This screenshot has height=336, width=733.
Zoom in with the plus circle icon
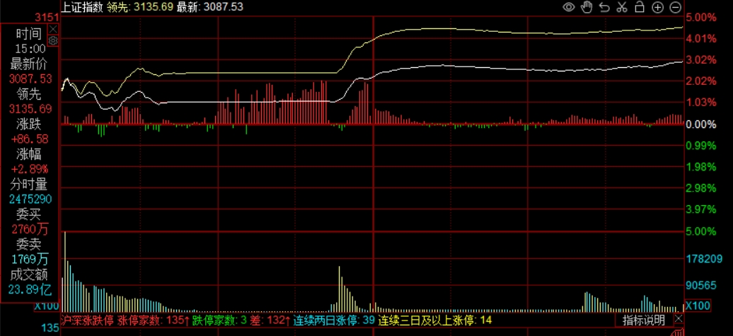pyautogui.click(x=657, y=7)
